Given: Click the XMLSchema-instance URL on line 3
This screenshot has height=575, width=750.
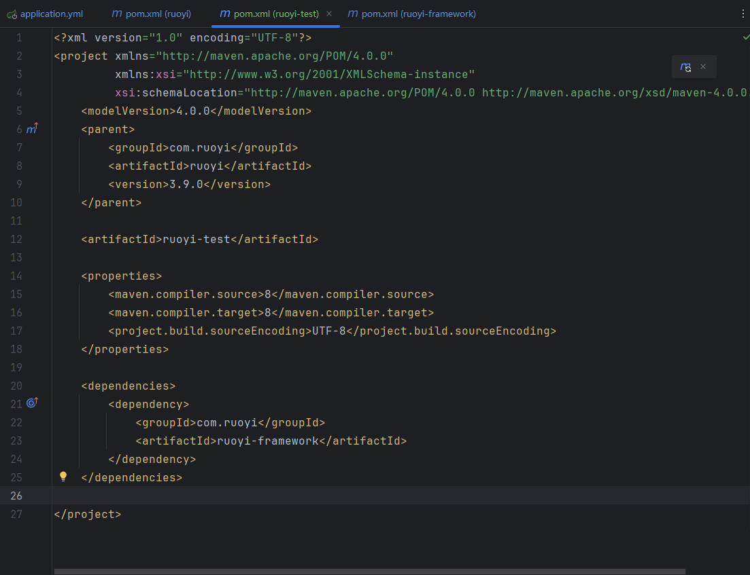Looking at the screenshot, I should (x=329, y=75).
